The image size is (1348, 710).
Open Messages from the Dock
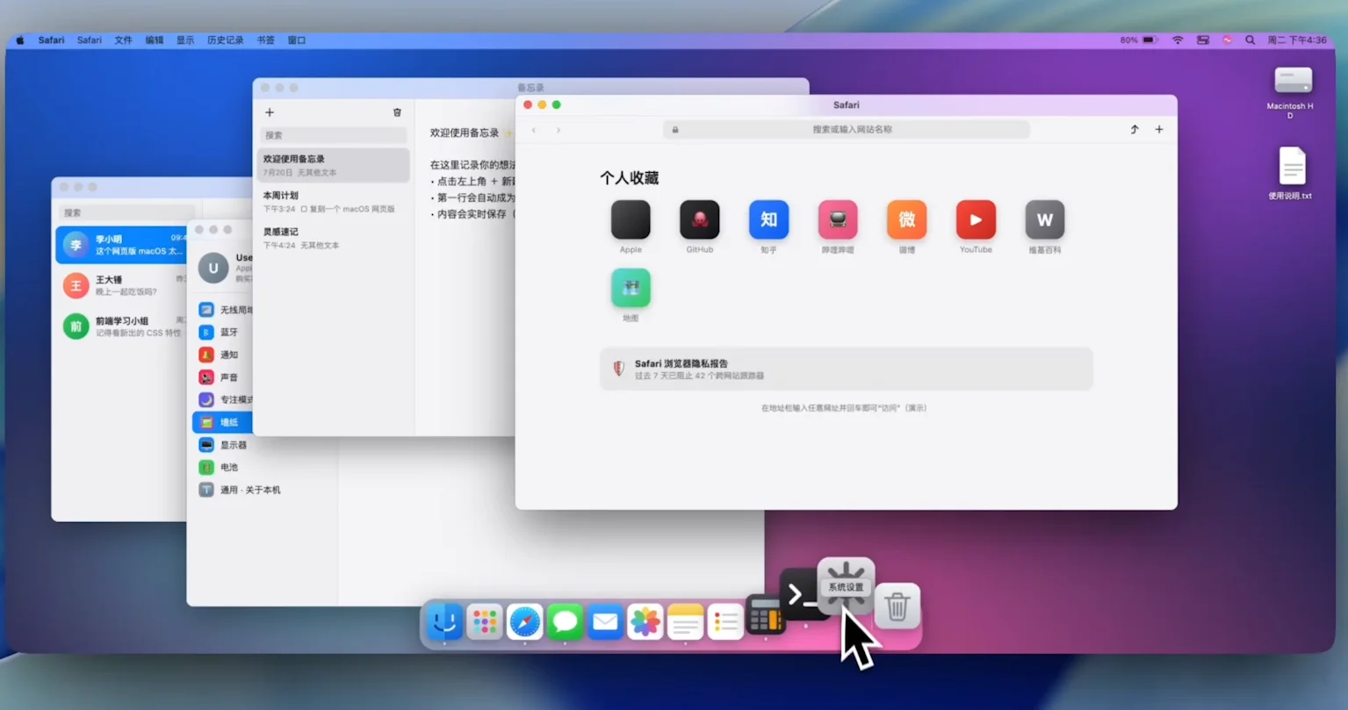[x=565, y=622]
